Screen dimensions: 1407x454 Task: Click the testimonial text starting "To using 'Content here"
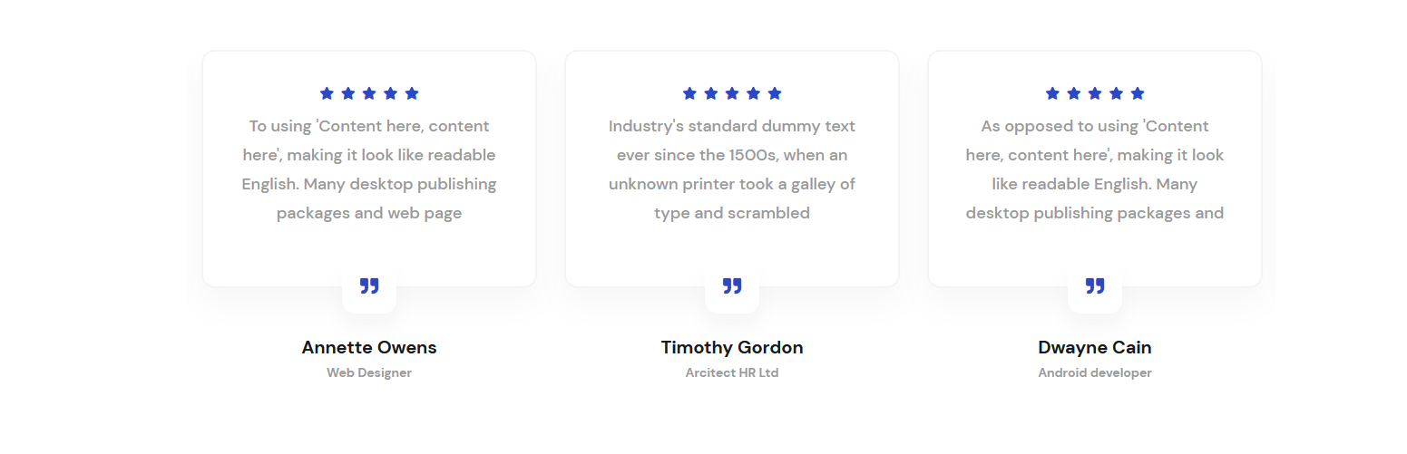(369, 169)
